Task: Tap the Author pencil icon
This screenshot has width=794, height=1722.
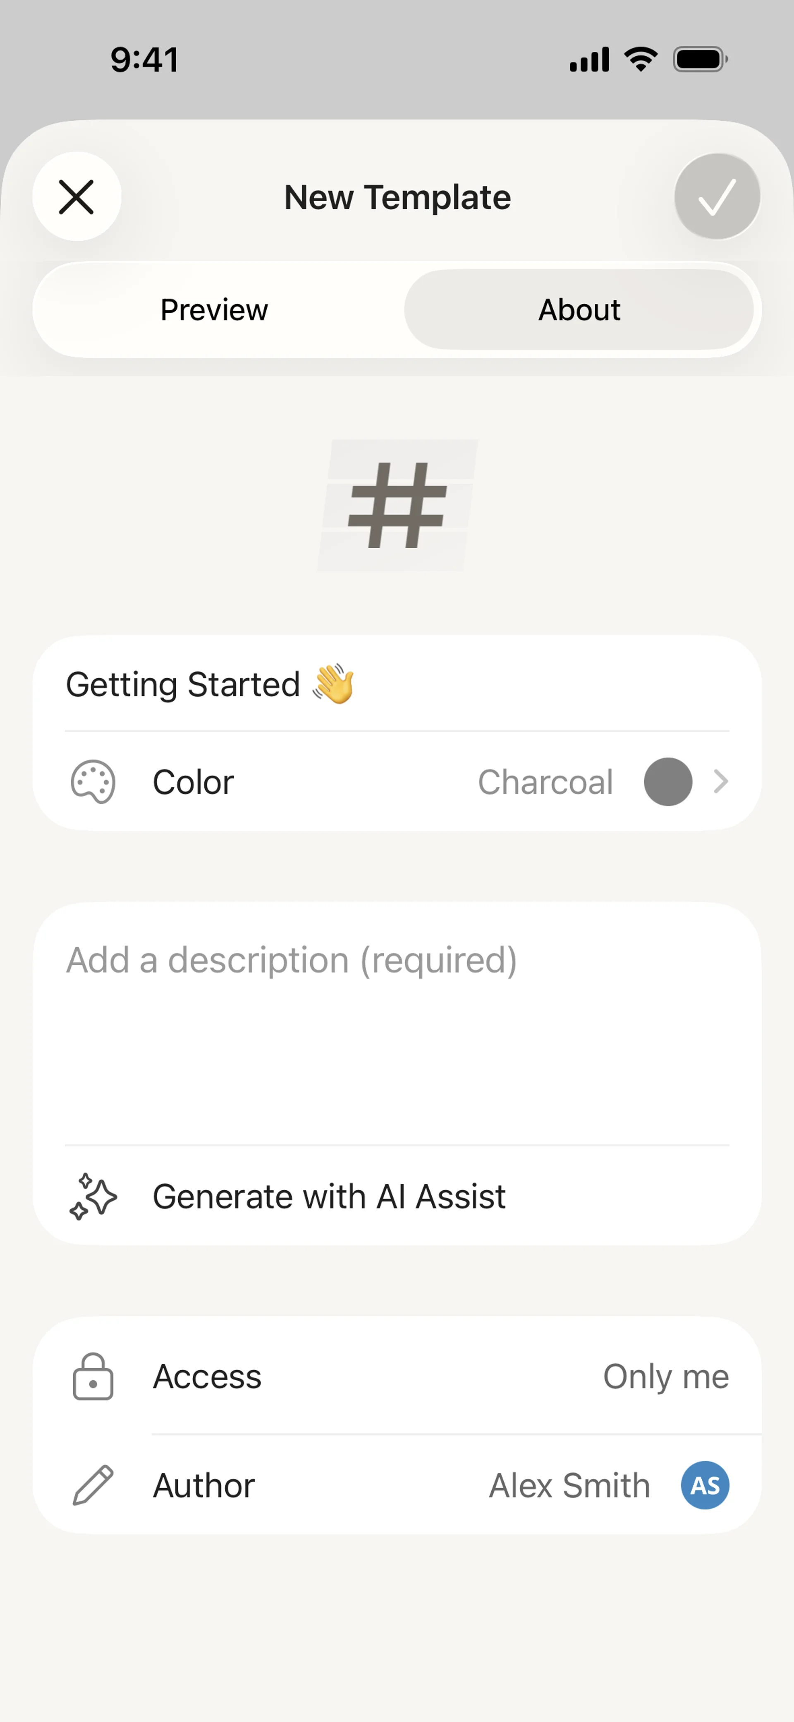Action: (93, 1485)
